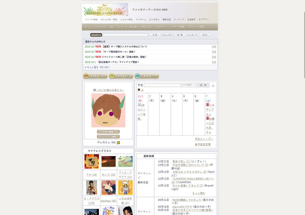Click the diary icon on 11/1 calendar entry
305x215 pixels.
[x=139, y=105]
